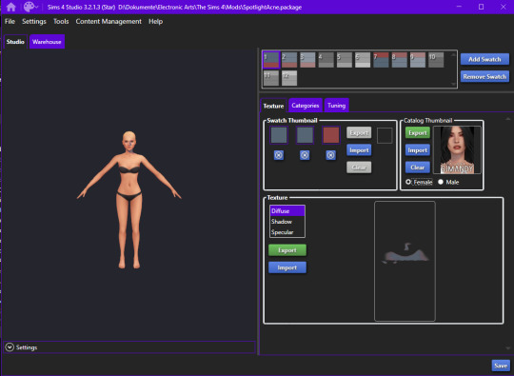
Task: Select Diffuse in texture list
Action: (x=287, y=210)
